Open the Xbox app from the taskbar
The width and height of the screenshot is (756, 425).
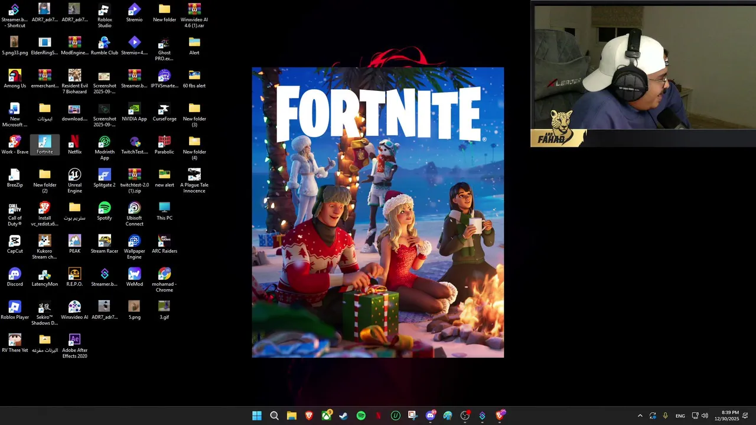pos(326,416)
